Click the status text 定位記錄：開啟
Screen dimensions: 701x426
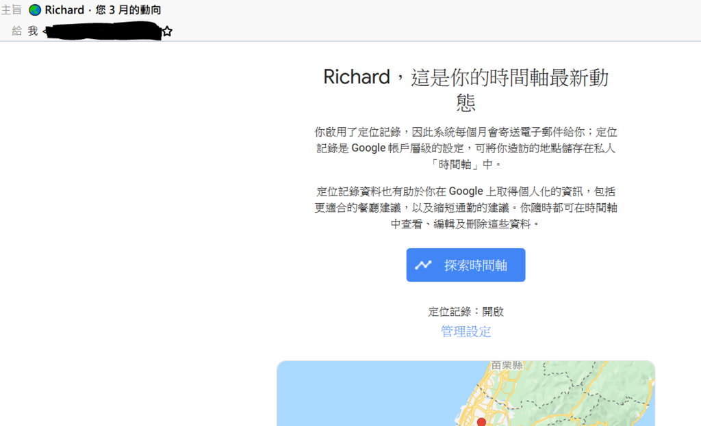[466, 312]
